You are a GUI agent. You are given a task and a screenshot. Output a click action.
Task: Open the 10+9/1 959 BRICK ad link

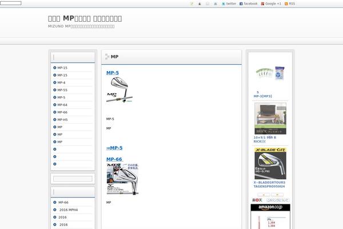coord(265,139)
